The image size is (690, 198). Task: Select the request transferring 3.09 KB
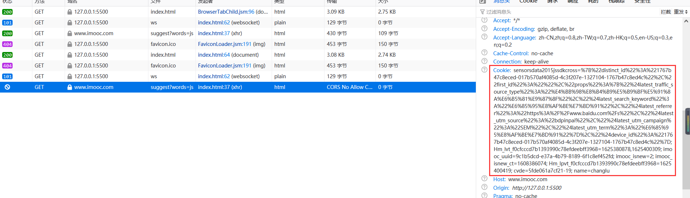click(238, 12)
